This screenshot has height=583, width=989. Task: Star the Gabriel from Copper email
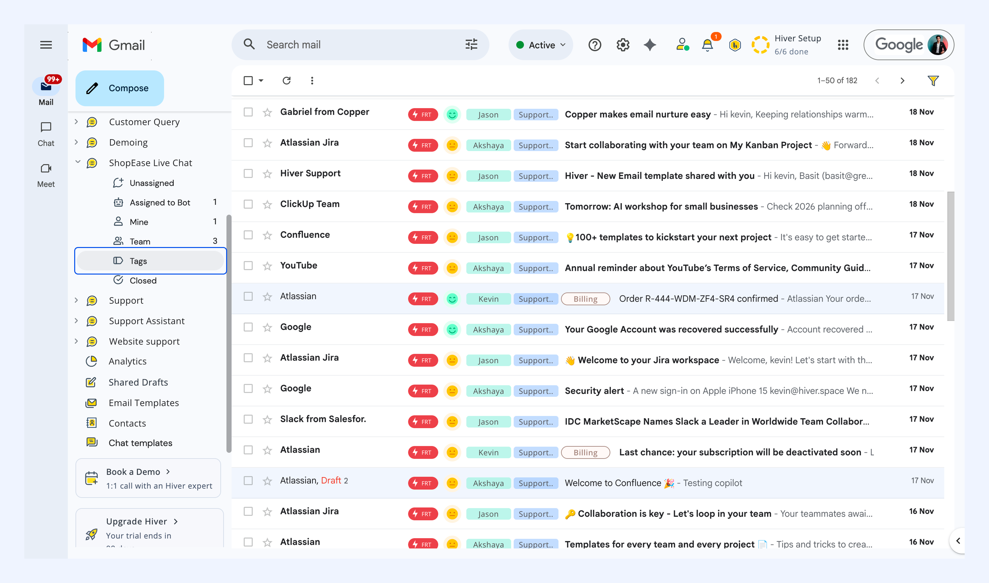pyautogui.click(x=267, y=112)
